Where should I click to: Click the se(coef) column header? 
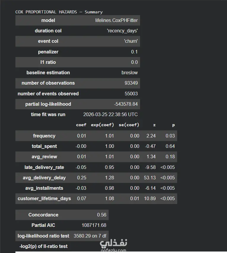pyautogui.click(x=129, y=125)
